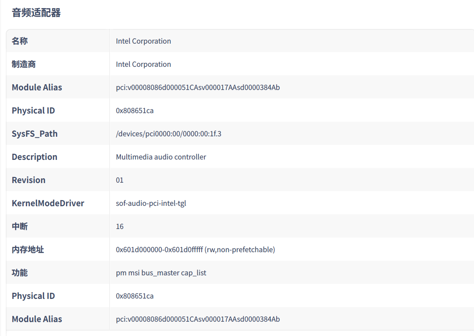474x336 pixels.
Task: Select the KernelModeDriver row label
Action: pyautogui.click(x=48, y=203)
